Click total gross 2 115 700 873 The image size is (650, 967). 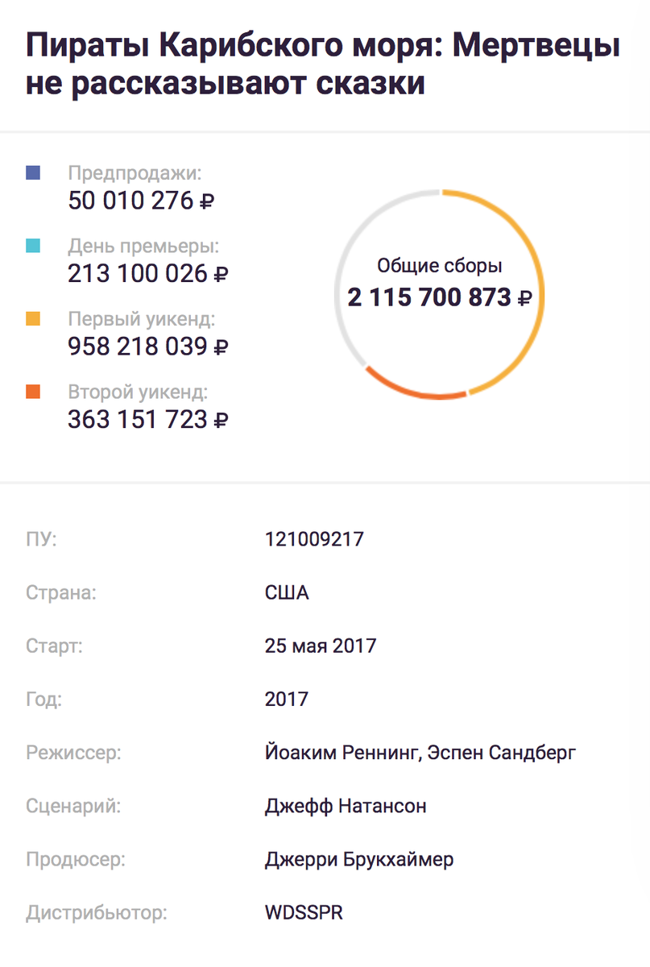point(440,297)
